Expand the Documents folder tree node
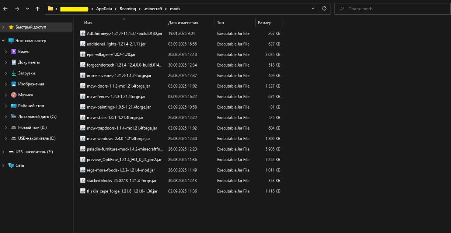 [x=6, y=62]
